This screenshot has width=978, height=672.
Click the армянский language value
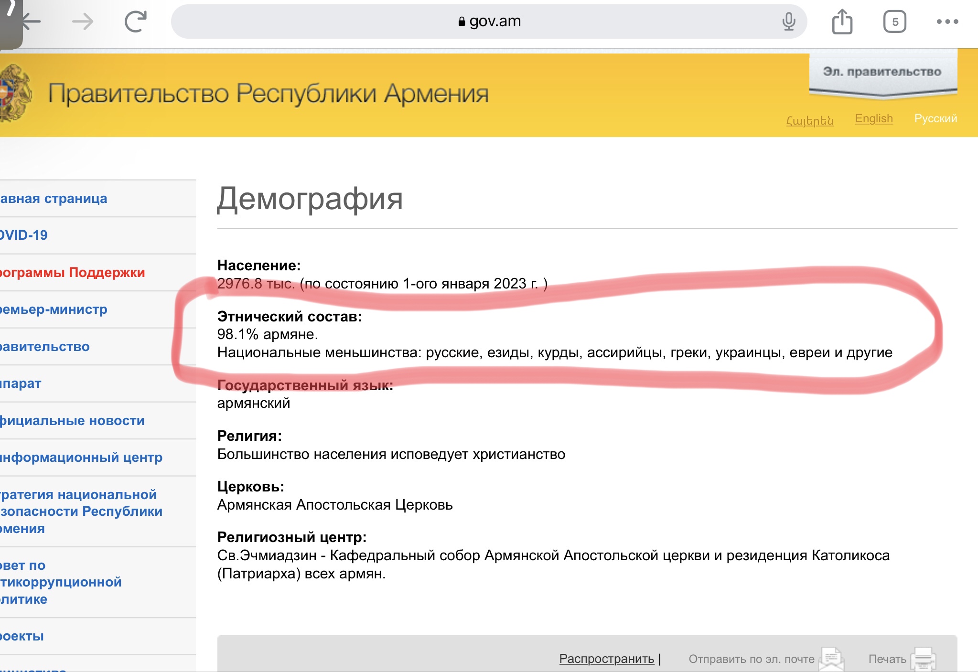pos(254,403)
